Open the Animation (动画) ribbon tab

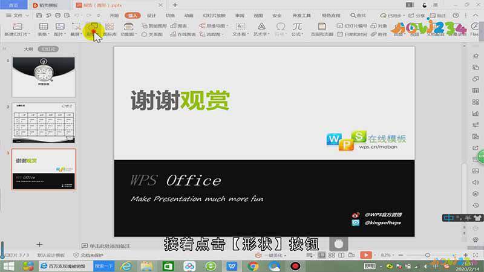[x=189, y=15]
